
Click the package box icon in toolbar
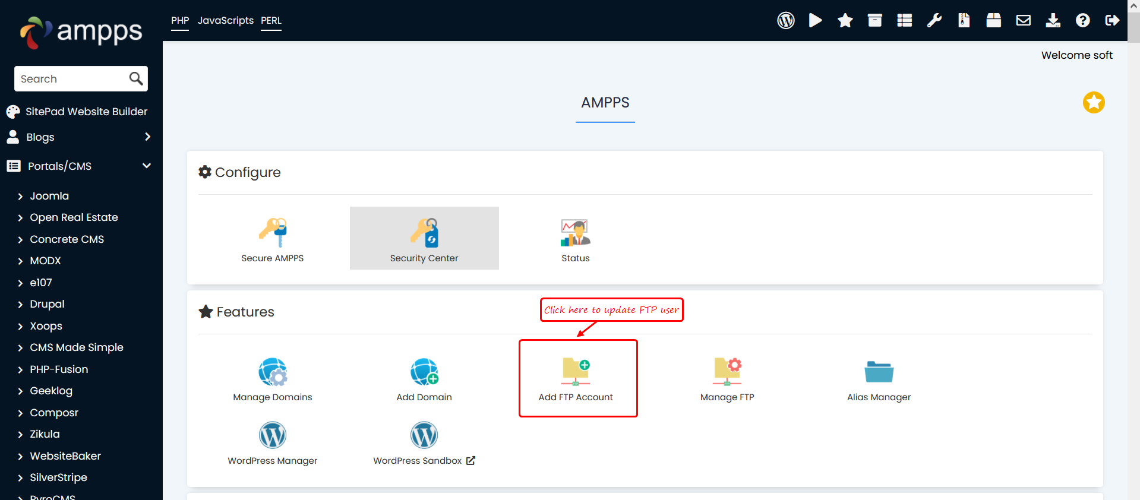[994, 21]
